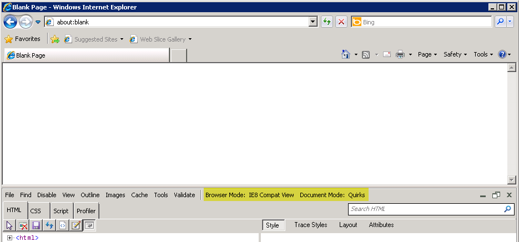This screenshot has height=242, width=519.
Task: Click the Clear browser cache icon in developer tools
Action: coord(23,225)
